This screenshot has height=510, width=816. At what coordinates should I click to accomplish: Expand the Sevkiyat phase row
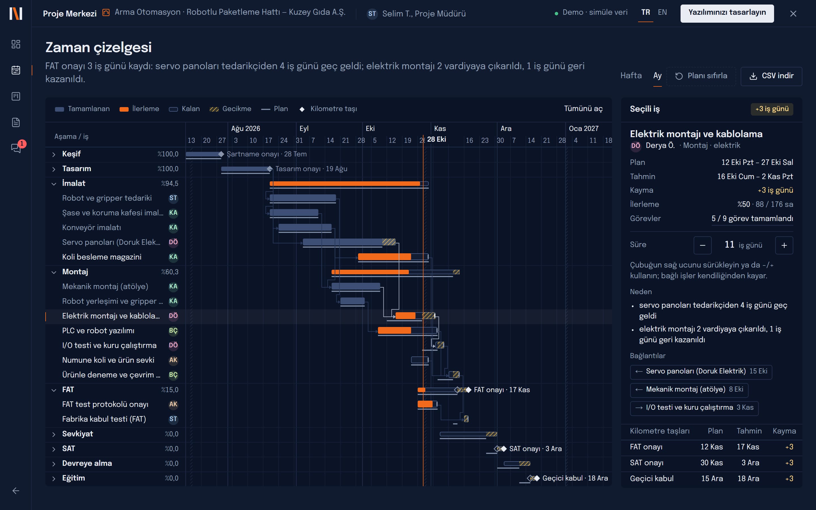[54, 434]
